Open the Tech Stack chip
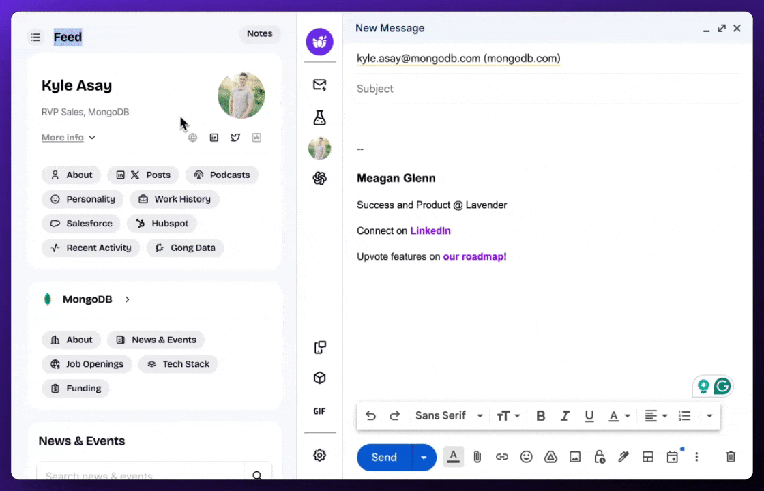This screenshot has width=764, height=491. [178, 364]
